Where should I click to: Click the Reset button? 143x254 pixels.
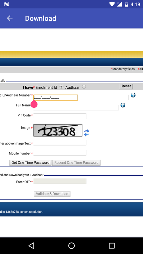(126, 86)
